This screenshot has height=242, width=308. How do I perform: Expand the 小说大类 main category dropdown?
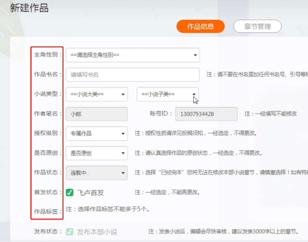pyautogui.click(x=97, y=94)
